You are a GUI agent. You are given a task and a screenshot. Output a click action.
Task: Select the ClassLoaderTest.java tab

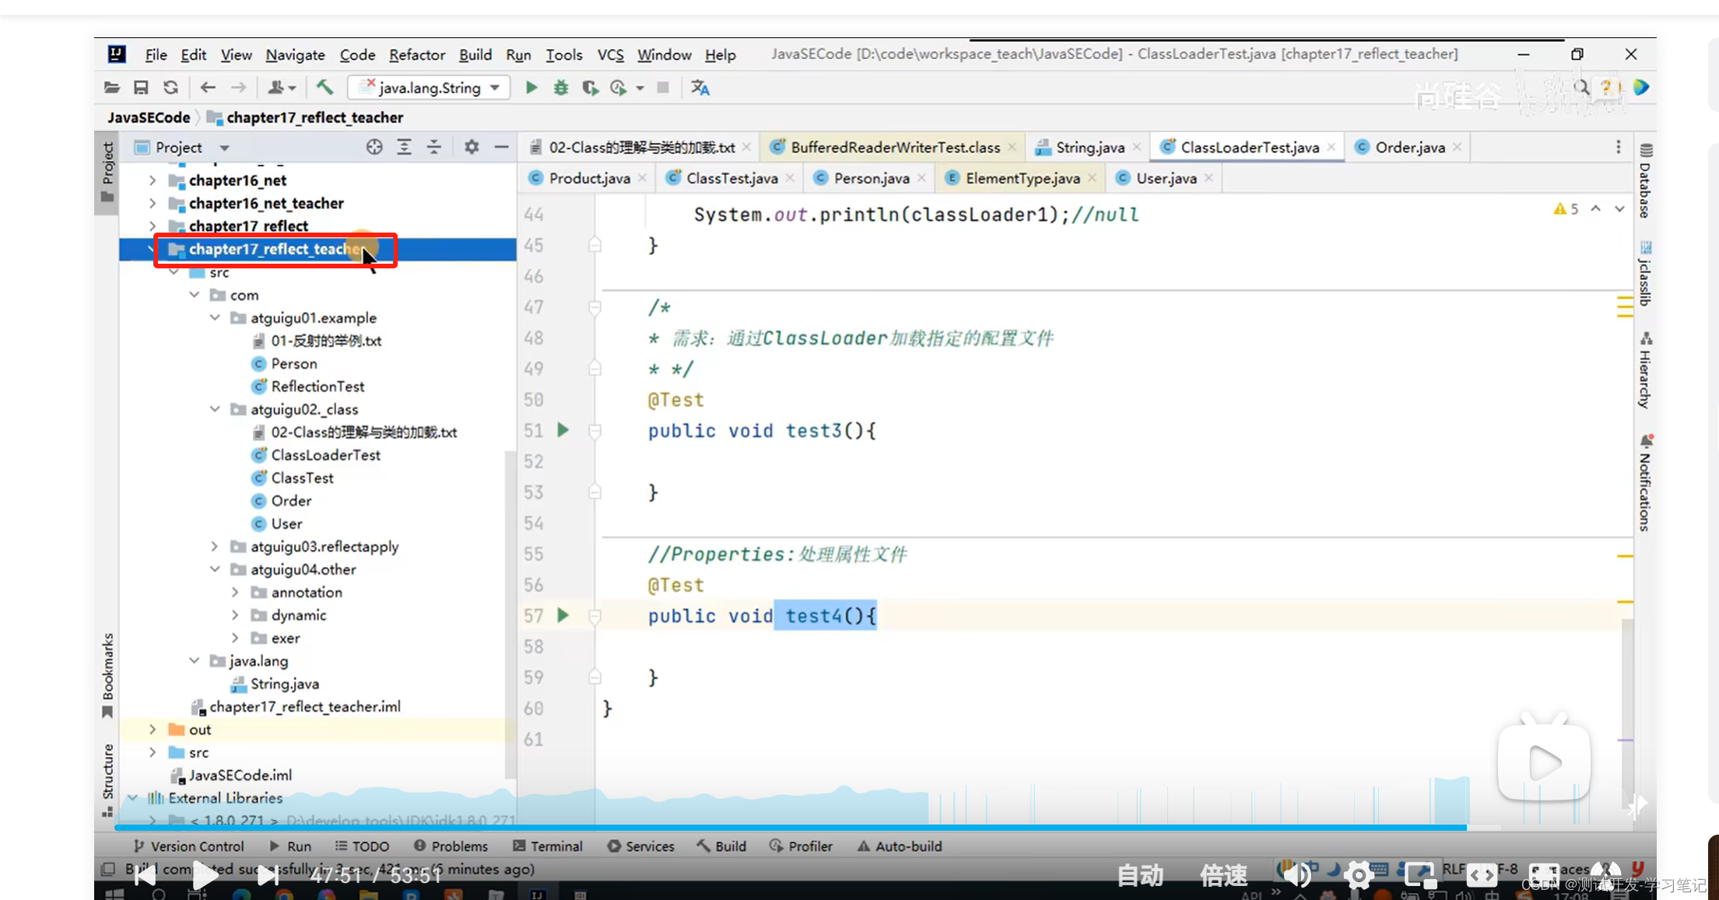[1241, 146]
